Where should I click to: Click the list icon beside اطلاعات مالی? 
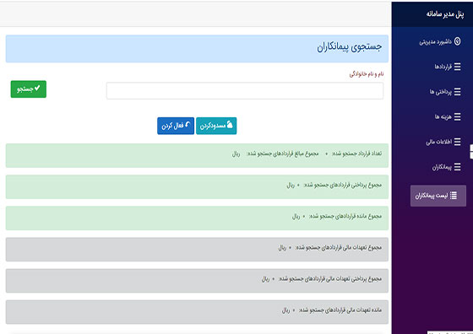(x=457, y=142)
